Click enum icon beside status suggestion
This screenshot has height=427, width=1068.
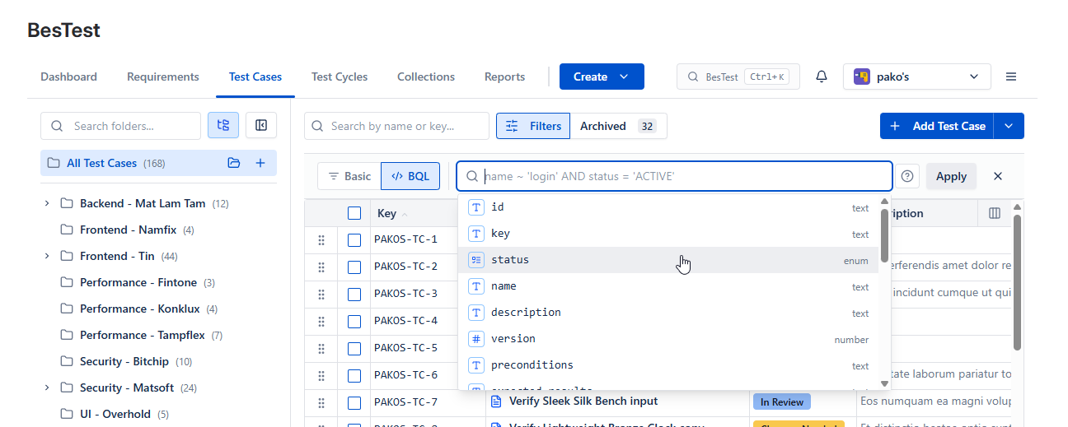(476, 260)
